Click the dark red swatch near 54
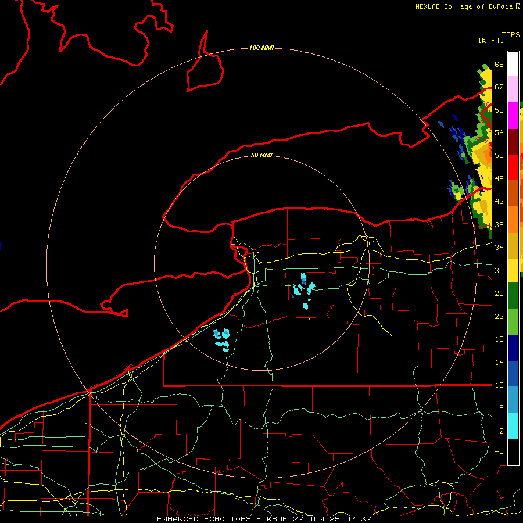The height and width of the screenshot is (523, 523). (x=513, y=141)
